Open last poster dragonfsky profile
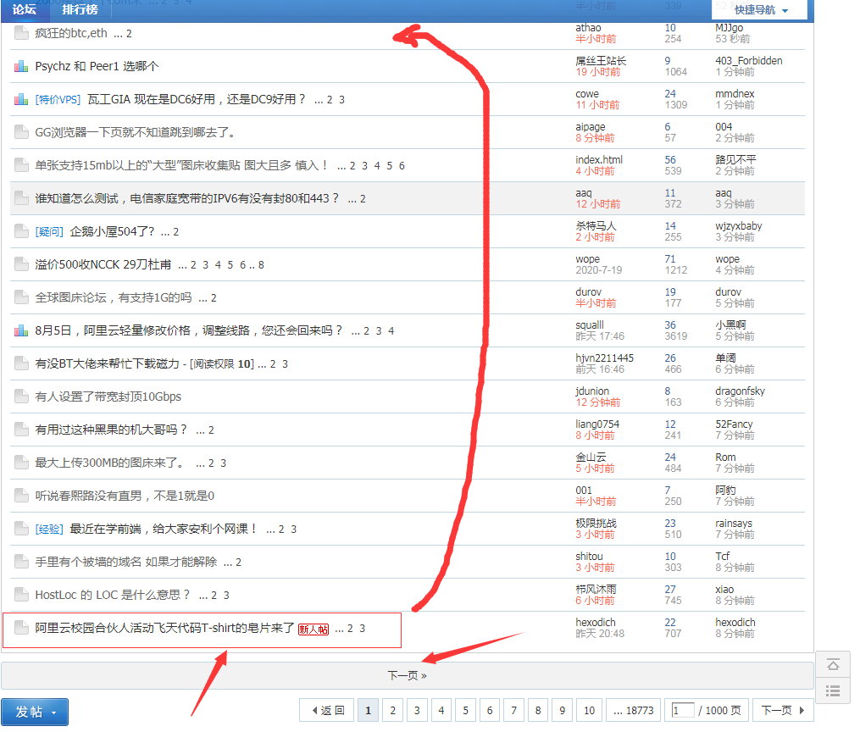860x732 pixels. click(x=740, y=391)
